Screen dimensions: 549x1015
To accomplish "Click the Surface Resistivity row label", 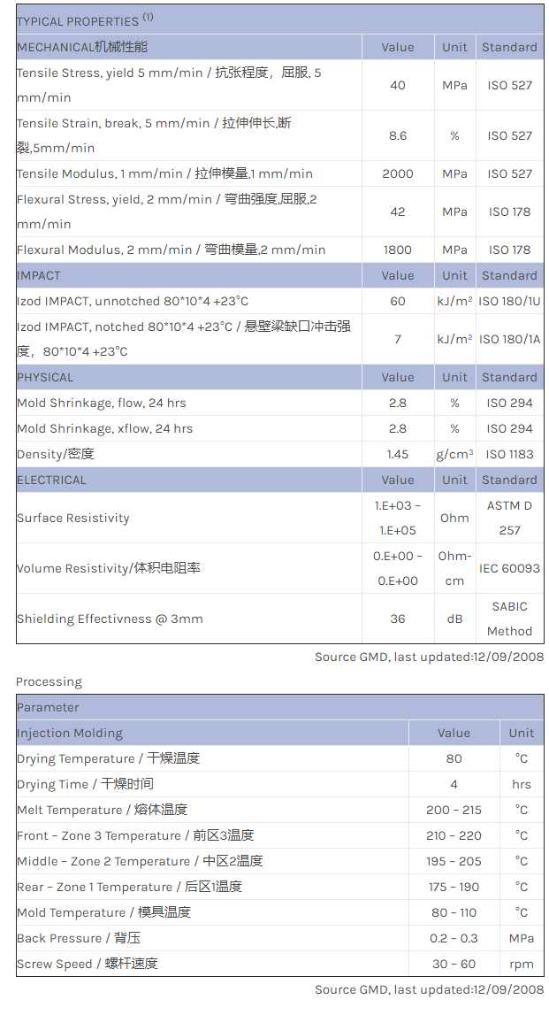I will pyautogui.click(x=73, y=518).
